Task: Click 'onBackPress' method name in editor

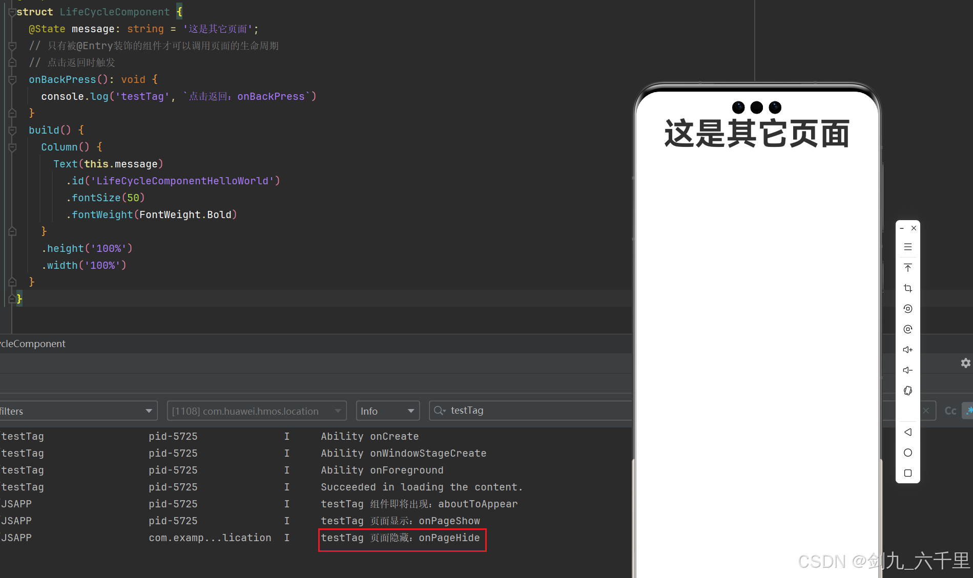Action: 62,80
